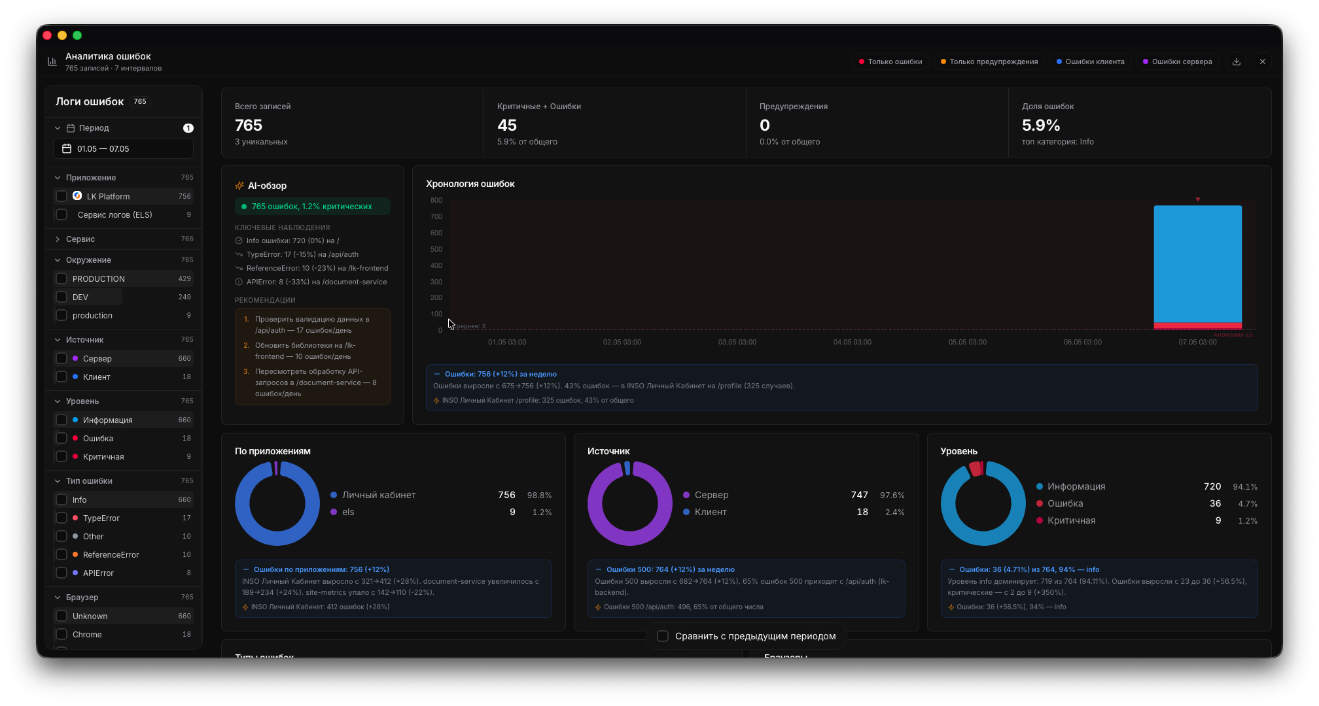Screen dimensions: 1319x706
Task: Click the lightning icon in the apps insight
Action: [245, 607]
